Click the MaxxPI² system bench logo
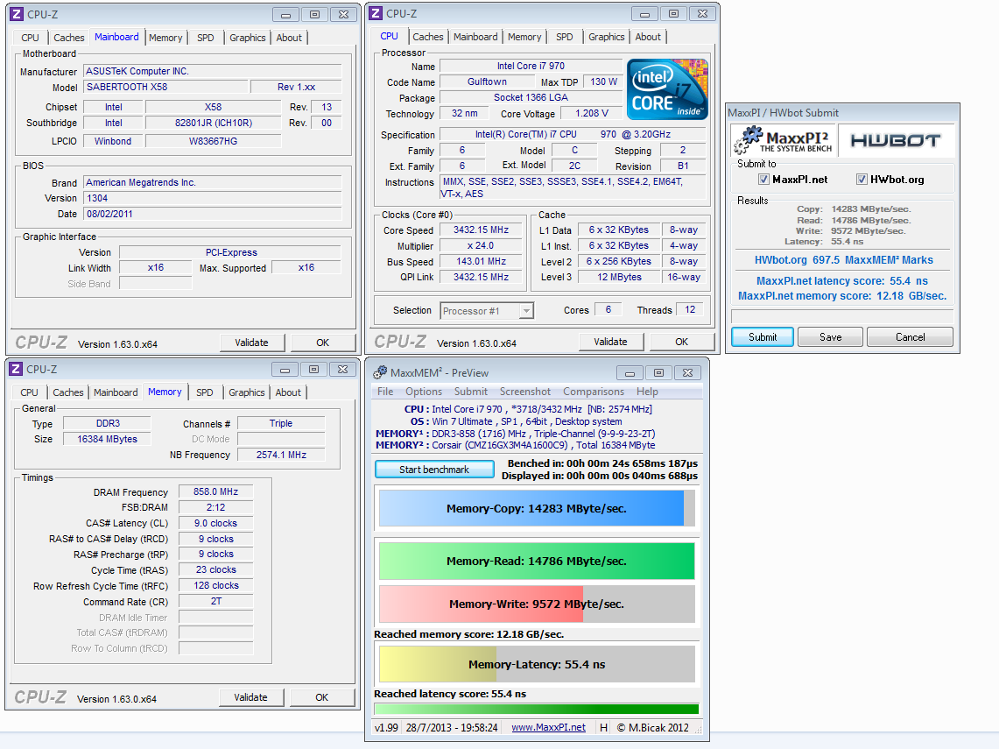999x749 pixels. (784, 140)
